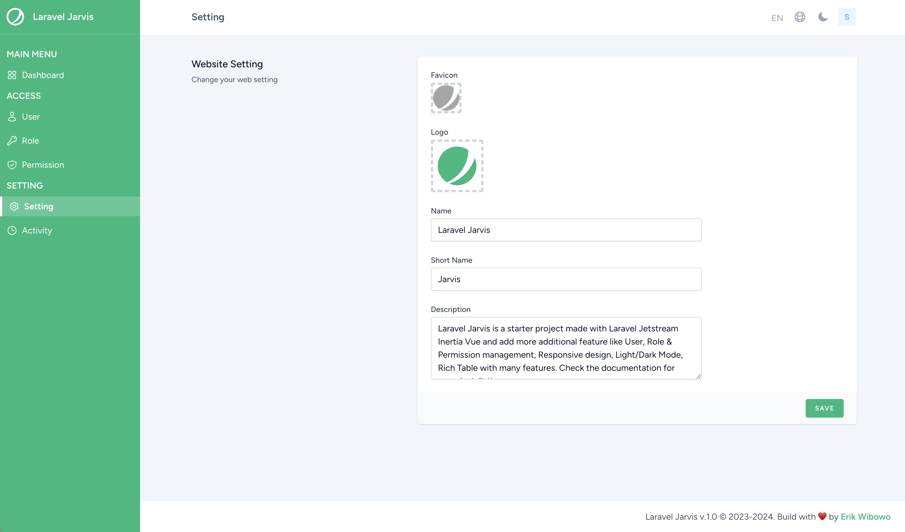
Task: Click the Setting gear icon in sidebar
Action: [x=14, y=207]
